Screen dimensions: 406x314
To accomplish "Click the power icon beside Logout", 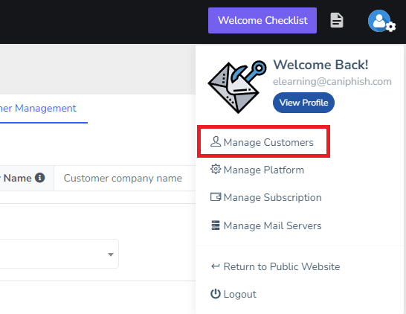I will 216,294.
